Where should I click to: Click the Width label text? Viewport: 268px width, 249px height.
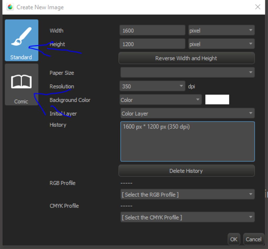(57, 31)
